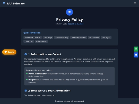Viewport: 139px width, 104px height.
Task: Click the Quick Navigation heading
Action: (x=32, y=33)
